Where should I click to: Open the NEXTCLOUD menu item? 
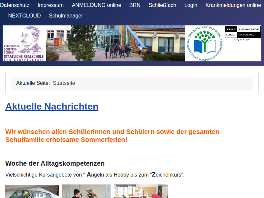tap(24, 16)
